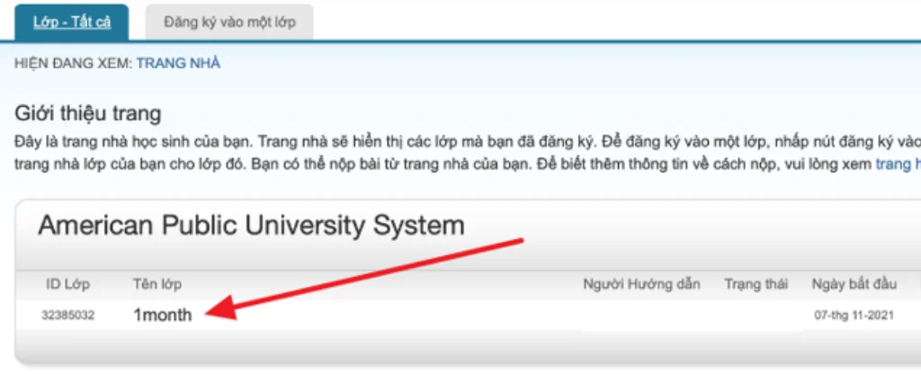Click the empty status cell in 1month row
The image size is (921, 374).
tap(756, 316)
